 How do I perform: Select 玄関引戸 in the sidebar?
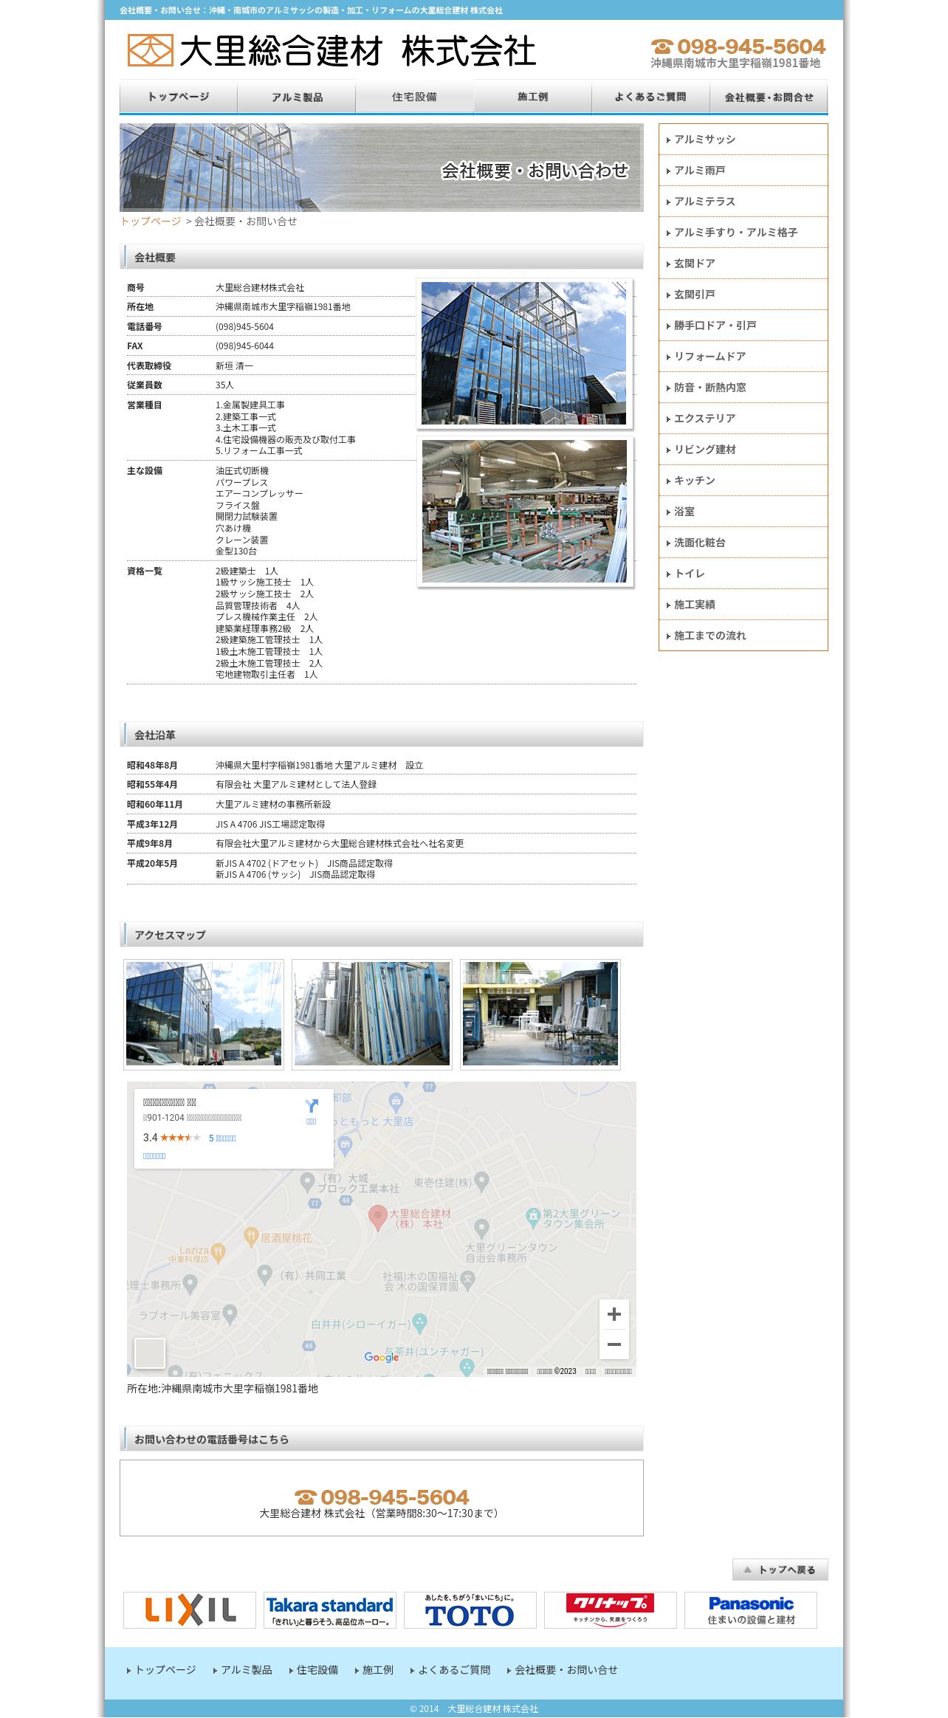[743, 295]
